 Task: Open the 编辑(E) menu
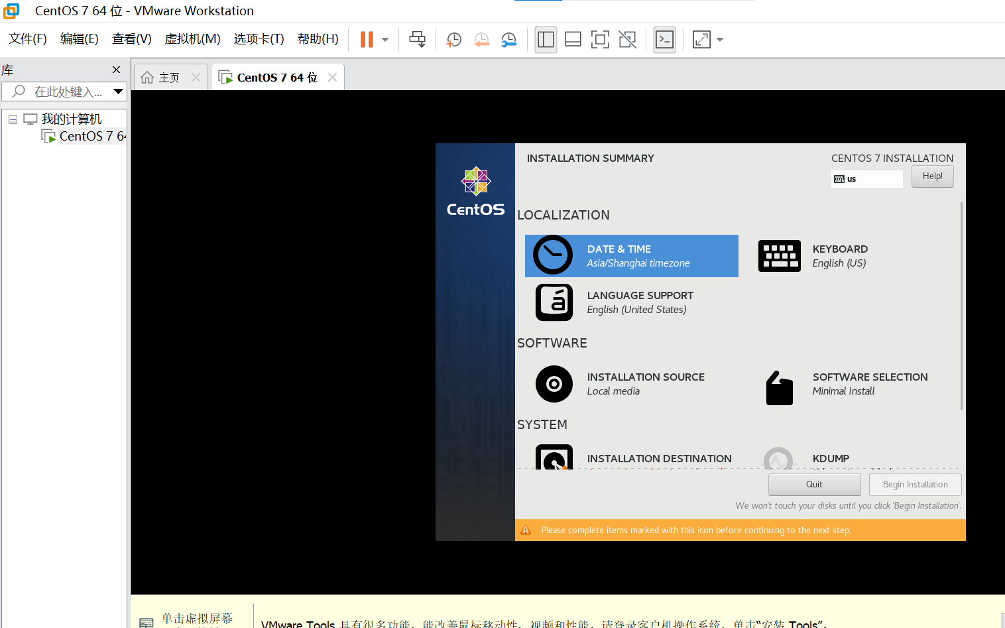pyautogui.click(x=80, y=39)
